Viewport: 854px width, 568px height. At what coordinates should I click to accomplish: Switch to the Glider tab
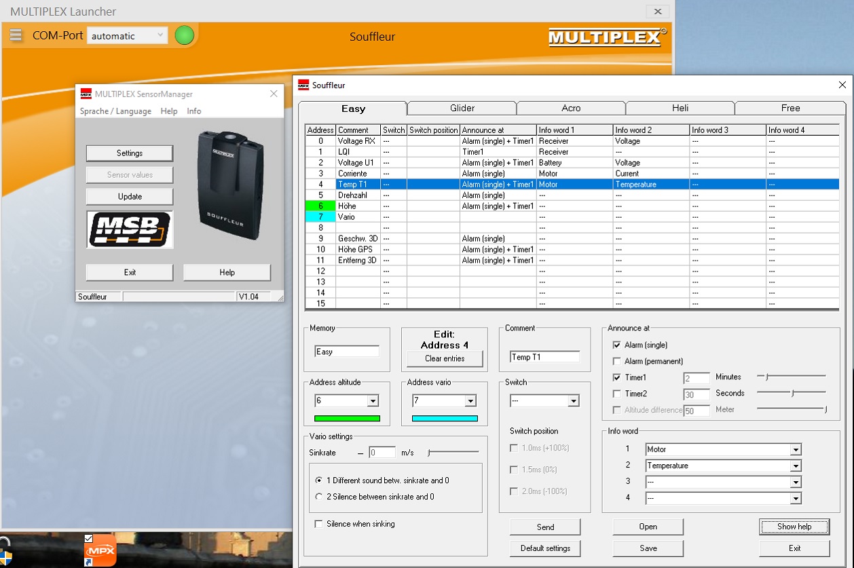(x=462, y=108)
